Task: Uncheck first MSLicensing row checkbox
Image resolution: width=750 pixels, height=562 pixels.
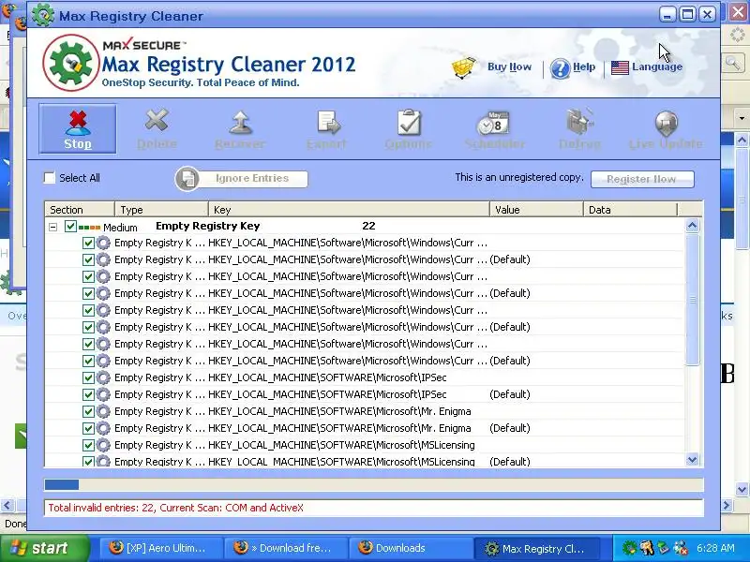Action: coord(88,445)
